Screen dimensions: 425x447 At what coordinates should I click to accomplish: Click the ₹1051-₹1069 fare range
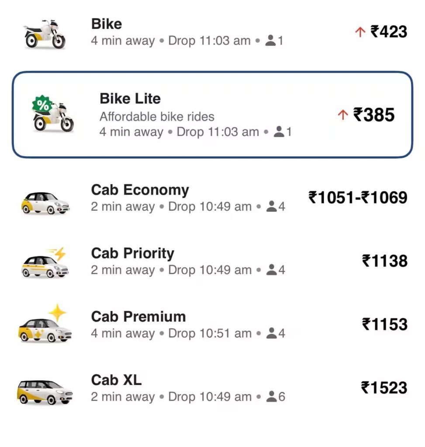point(358,198)
